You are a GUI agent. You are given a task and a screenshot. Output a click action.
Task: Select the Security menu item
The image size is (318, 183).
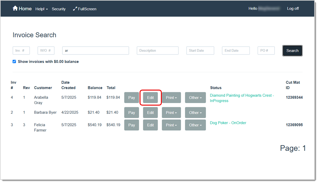tap(59, 9)
